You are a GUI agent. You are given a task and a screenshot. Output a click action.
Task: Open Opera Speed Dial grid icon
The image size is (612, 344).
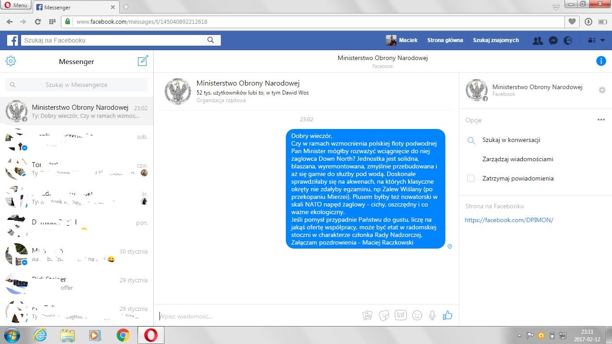pyautogui.click(x=52, y=21)
